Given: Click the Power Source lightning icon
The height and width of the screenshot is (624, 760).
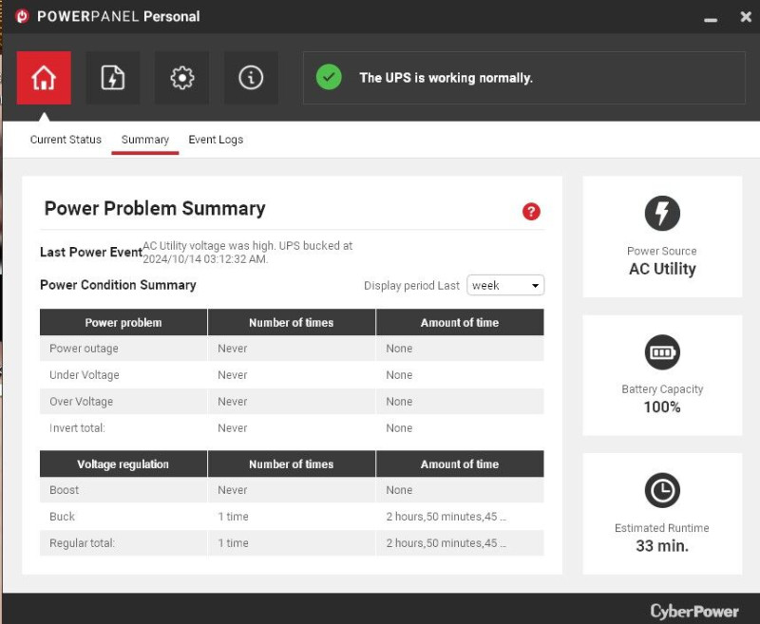Looking at the screenshot, I should tap(662, 213).
